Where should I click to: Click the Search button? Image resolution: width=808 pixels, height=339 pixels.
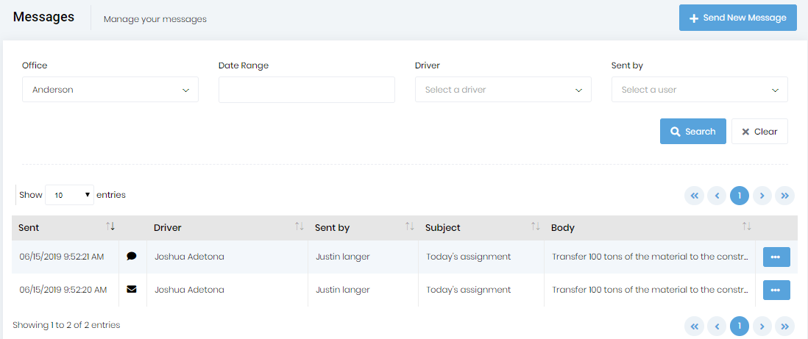(693, 132)
